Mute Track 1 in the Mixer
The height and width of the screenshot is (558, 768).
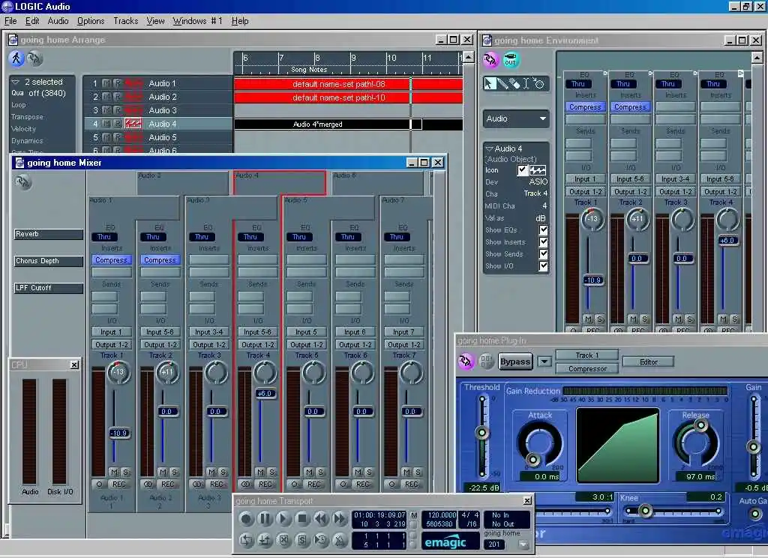coord(114,472)
